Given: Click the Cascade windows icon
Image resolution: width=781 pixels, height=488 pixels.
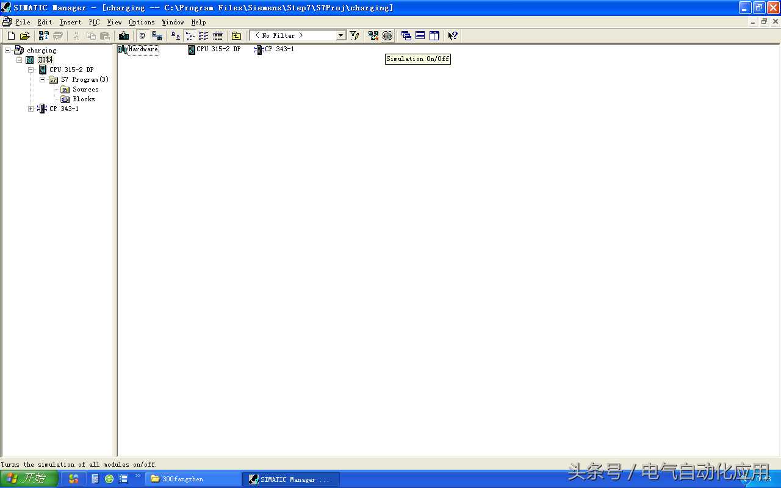Looking at the screenshot, I should tap(406, 36).
